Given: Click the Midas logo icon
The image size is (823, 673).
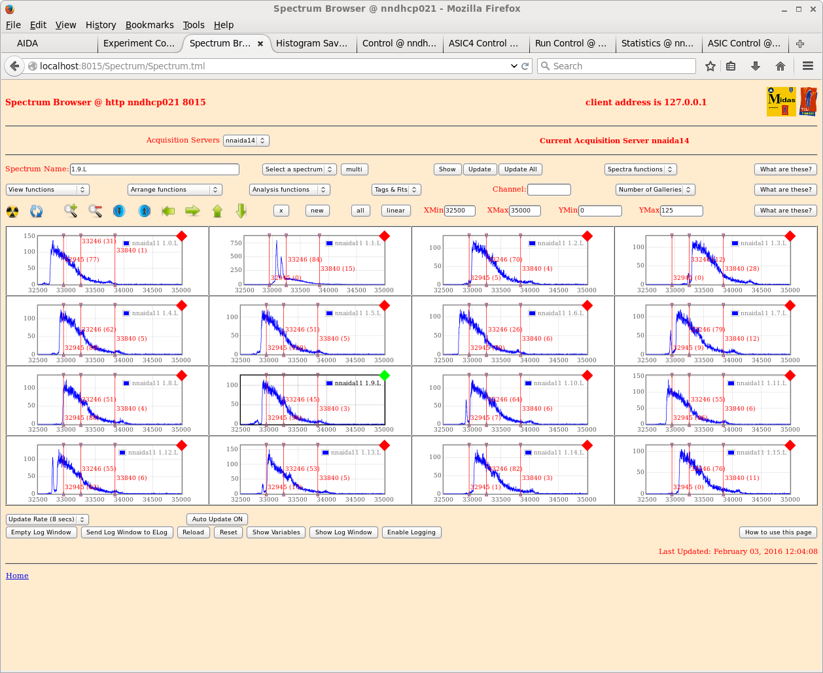Looking at the screenshot, I should [781, 102].
